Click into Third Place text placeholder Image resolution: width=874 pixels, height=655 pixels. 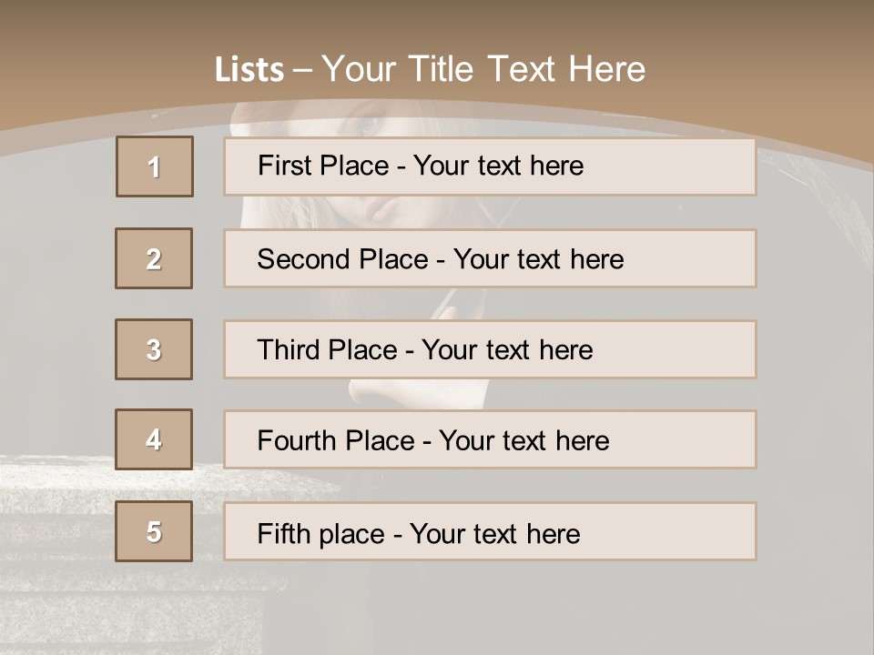click(x=490, y=349)
